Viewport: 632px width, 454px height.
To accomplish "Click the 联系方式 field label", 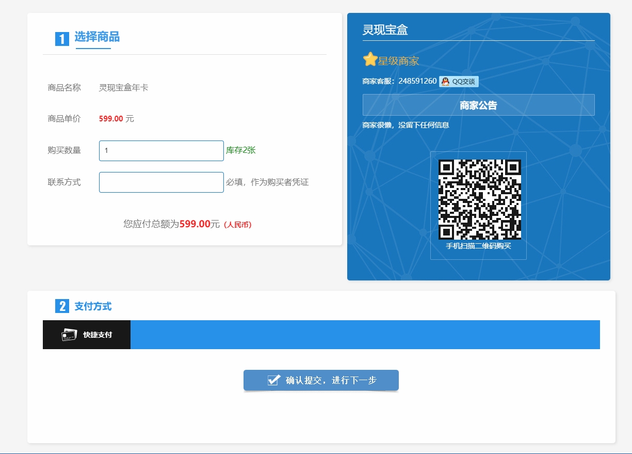I will 64,182.
